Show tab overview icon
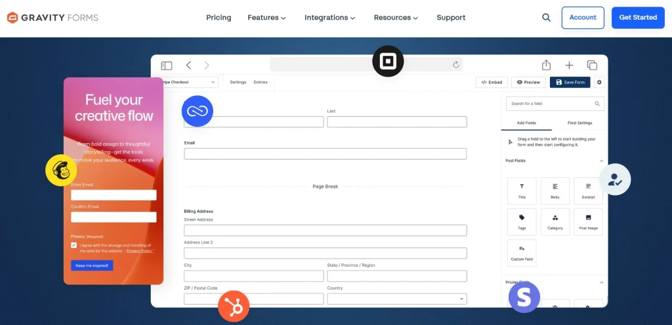 coord(592,65)
